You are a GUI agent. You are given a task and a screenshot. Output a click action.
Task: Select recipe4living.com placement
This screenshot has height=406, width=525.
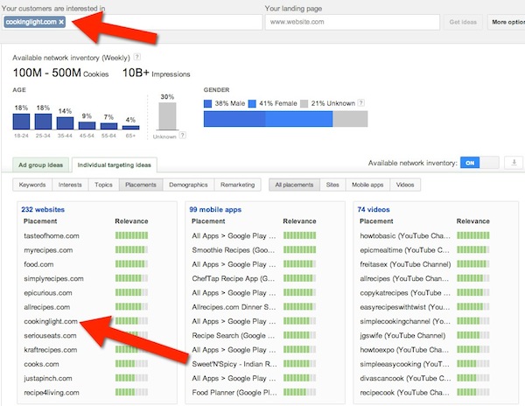[52, 392]
